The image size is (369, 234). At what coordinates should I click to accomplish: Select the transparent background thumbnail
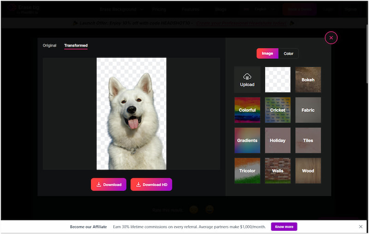(278, 80)
